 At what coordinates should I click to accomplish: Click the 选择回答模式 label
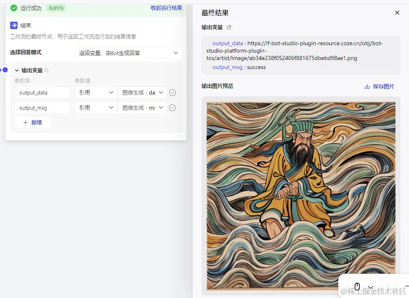25,52
